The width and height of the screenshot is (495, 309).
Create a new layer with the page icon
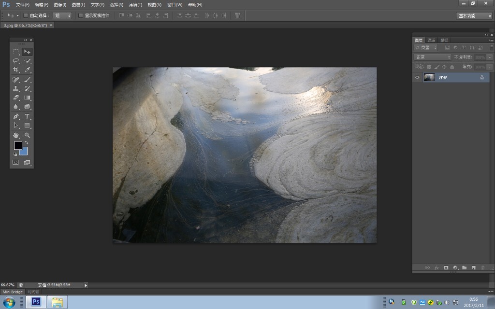[x=474, y=267]
